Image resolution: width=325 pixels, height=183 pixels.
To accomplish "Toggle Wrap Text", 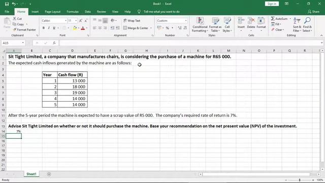I will tap(132, 20).
